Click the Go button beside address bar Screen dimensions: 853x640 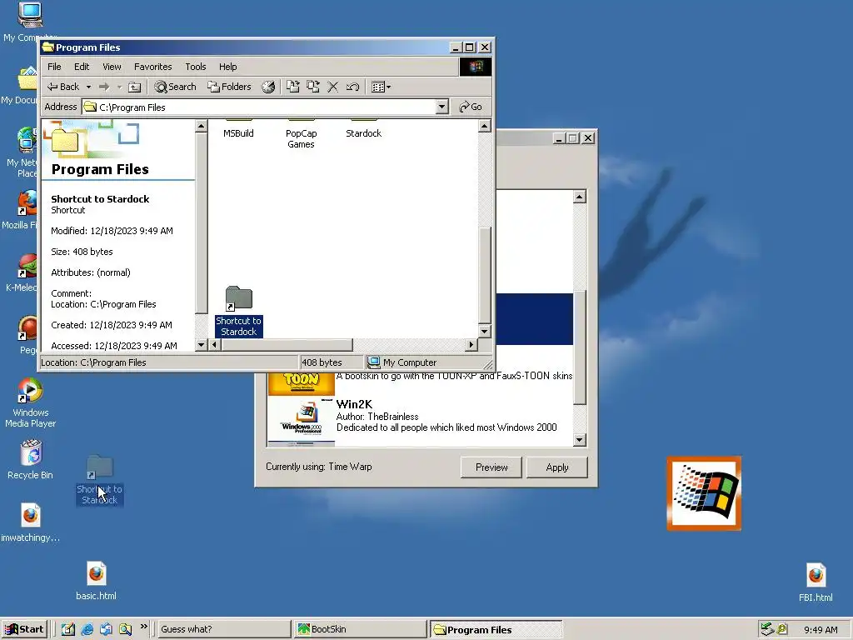(471, 107)
